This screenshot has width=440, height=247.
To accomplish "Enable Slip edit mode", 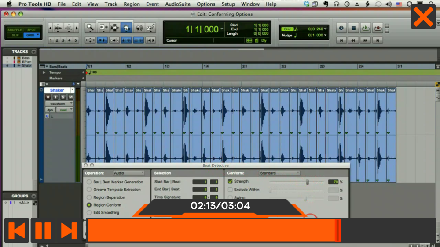I will (15, 35).
